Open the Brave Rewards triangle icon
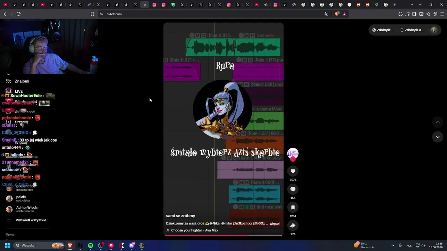 point(344,14)
